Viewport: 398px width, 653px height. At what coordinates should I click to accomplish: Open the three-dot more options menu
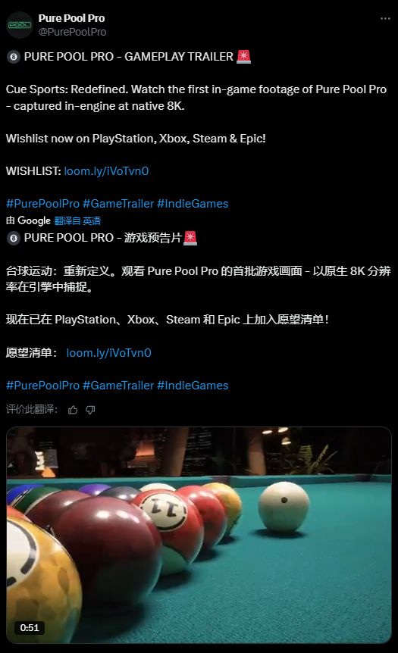pos(385,19)
